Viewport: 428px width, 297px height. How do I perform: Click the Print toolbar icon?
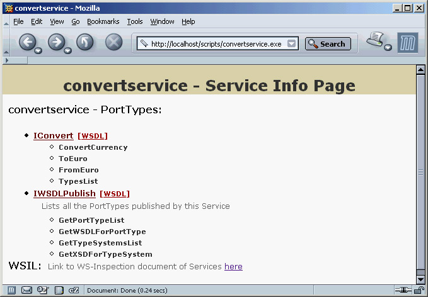(376, 41)
